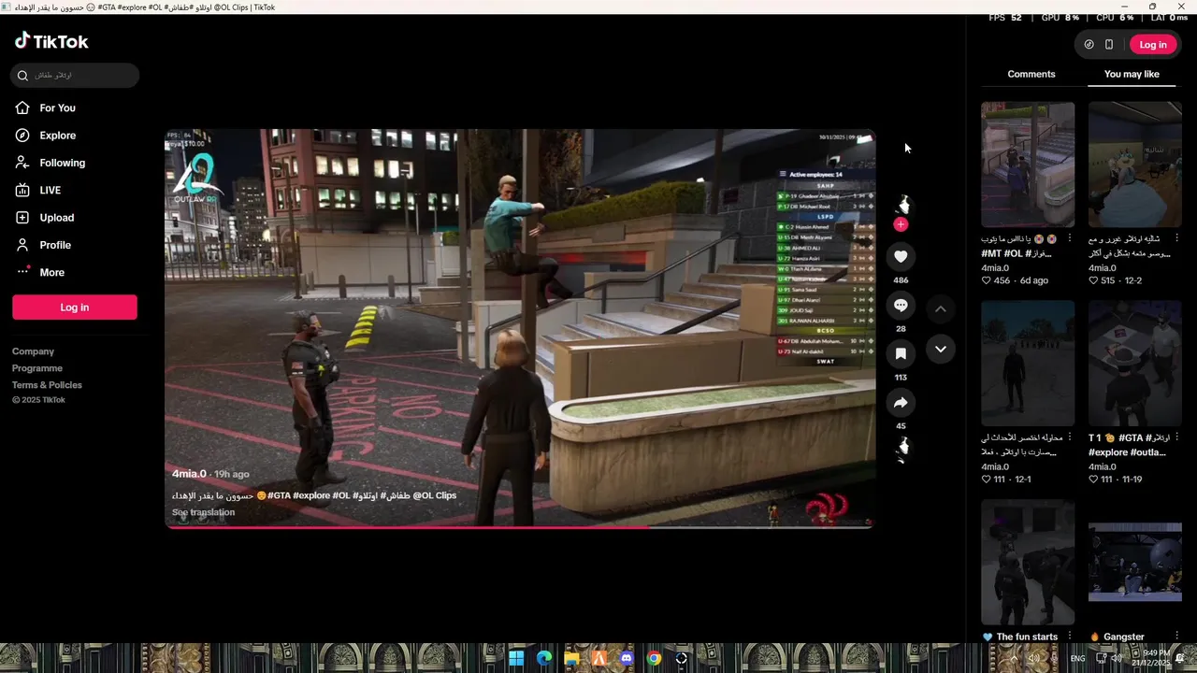Click the phone Get app icon
The height and width of the screenshot is (673, 1197).
(1109, 45)
